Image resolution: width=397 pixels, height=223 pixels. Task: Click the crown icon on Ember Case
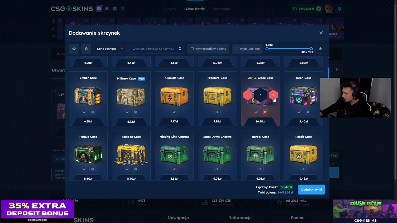pos(84,112)
